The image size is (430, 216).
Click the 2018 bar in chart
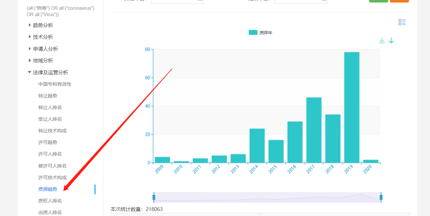pos(332,139)
